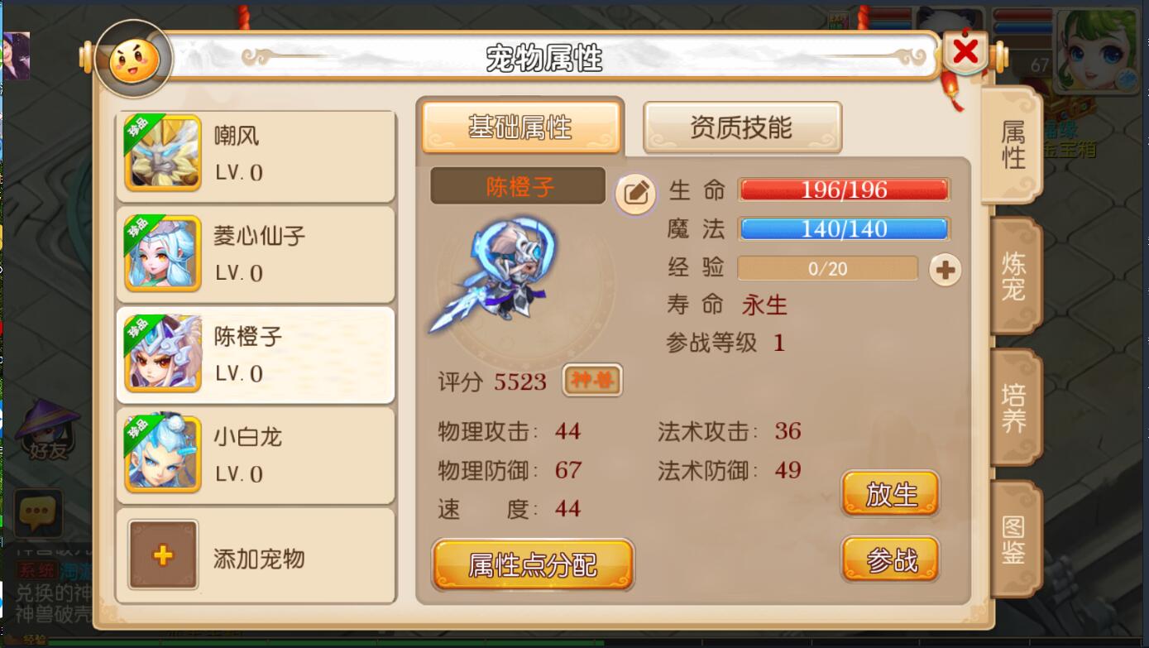
Task: Click the add-pet plus slot icon
Action: tap(163, 554)
